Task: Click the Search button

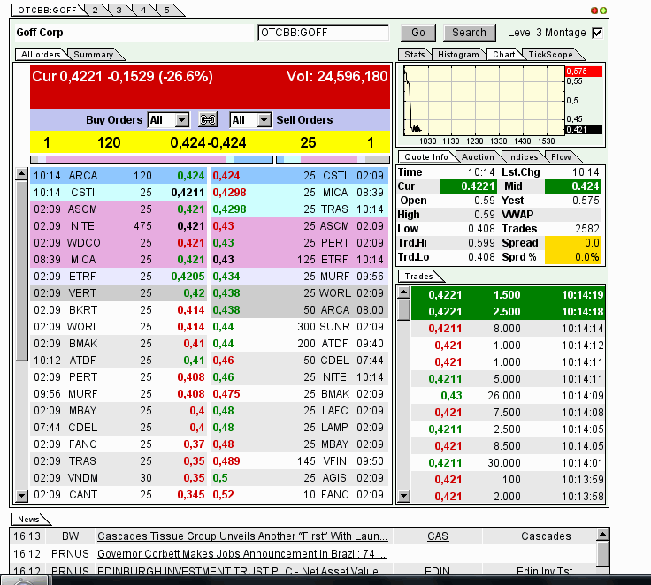Action: 469,33
